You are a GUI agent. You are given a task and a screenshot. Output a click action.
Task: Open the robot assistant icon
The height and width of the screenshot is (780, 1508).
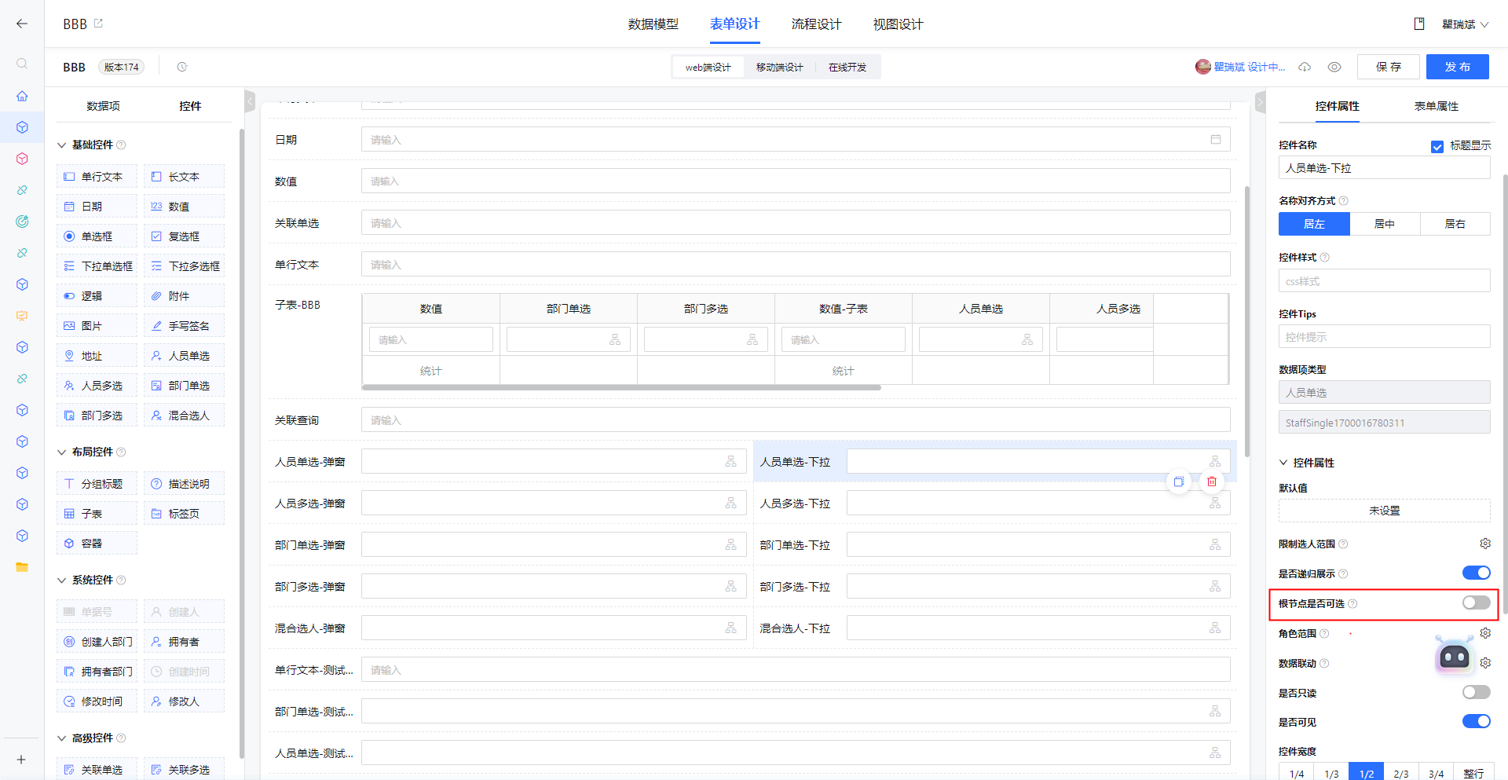pyautogui.click(x=1455, y=656)
